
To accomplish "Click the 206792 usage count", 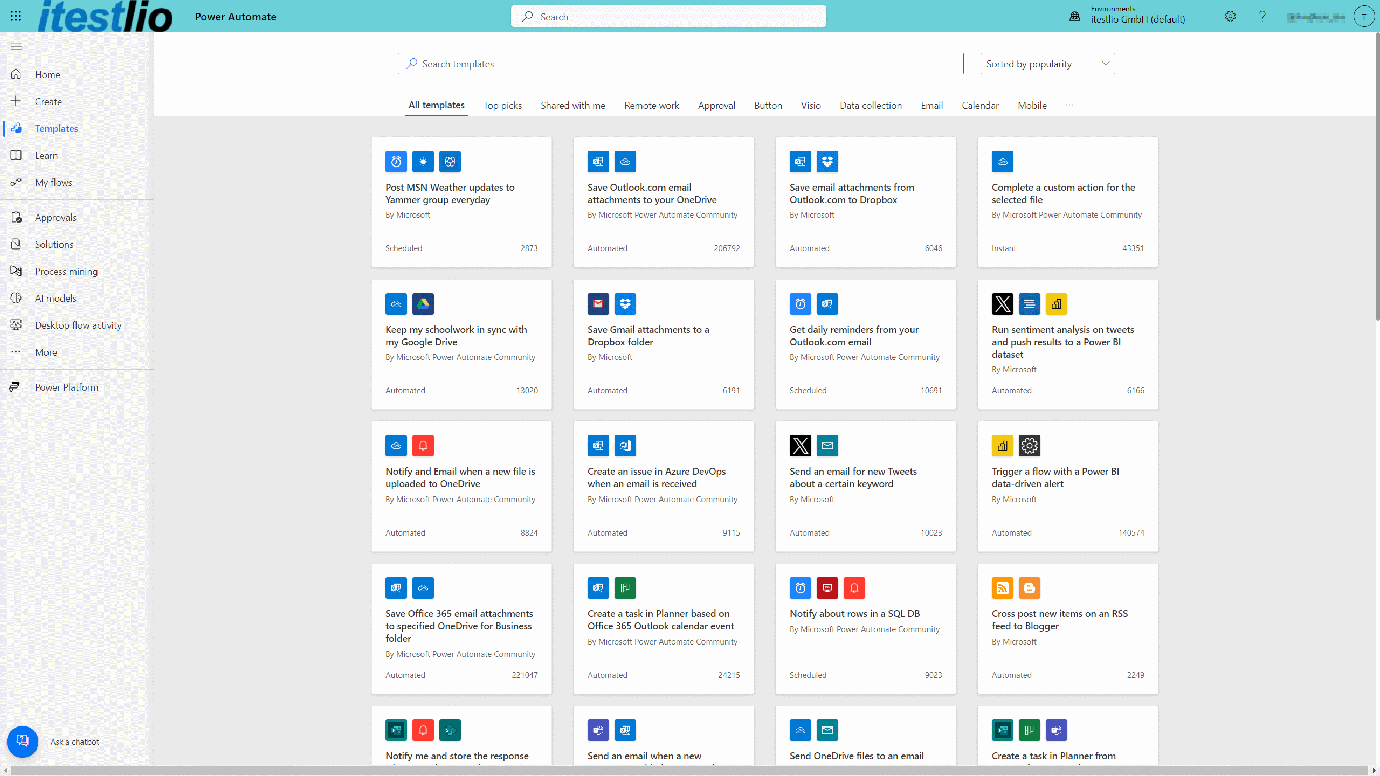I will tap(727, 248).
